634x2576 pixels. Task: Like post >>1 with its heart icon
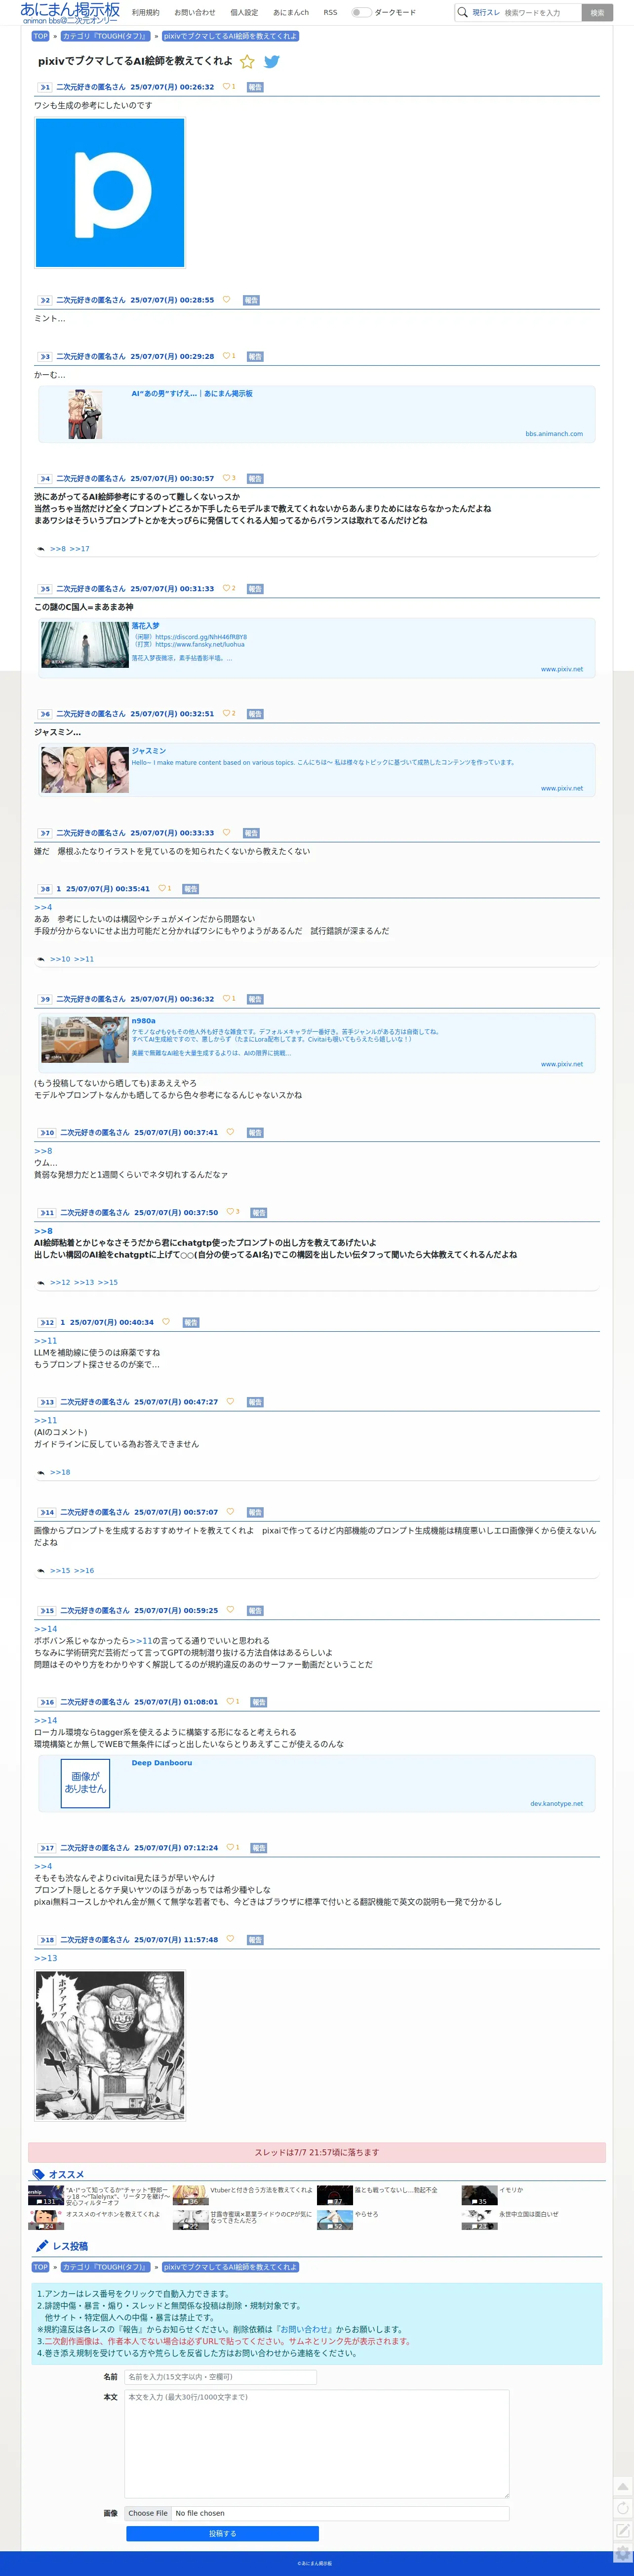pos(226,87)
